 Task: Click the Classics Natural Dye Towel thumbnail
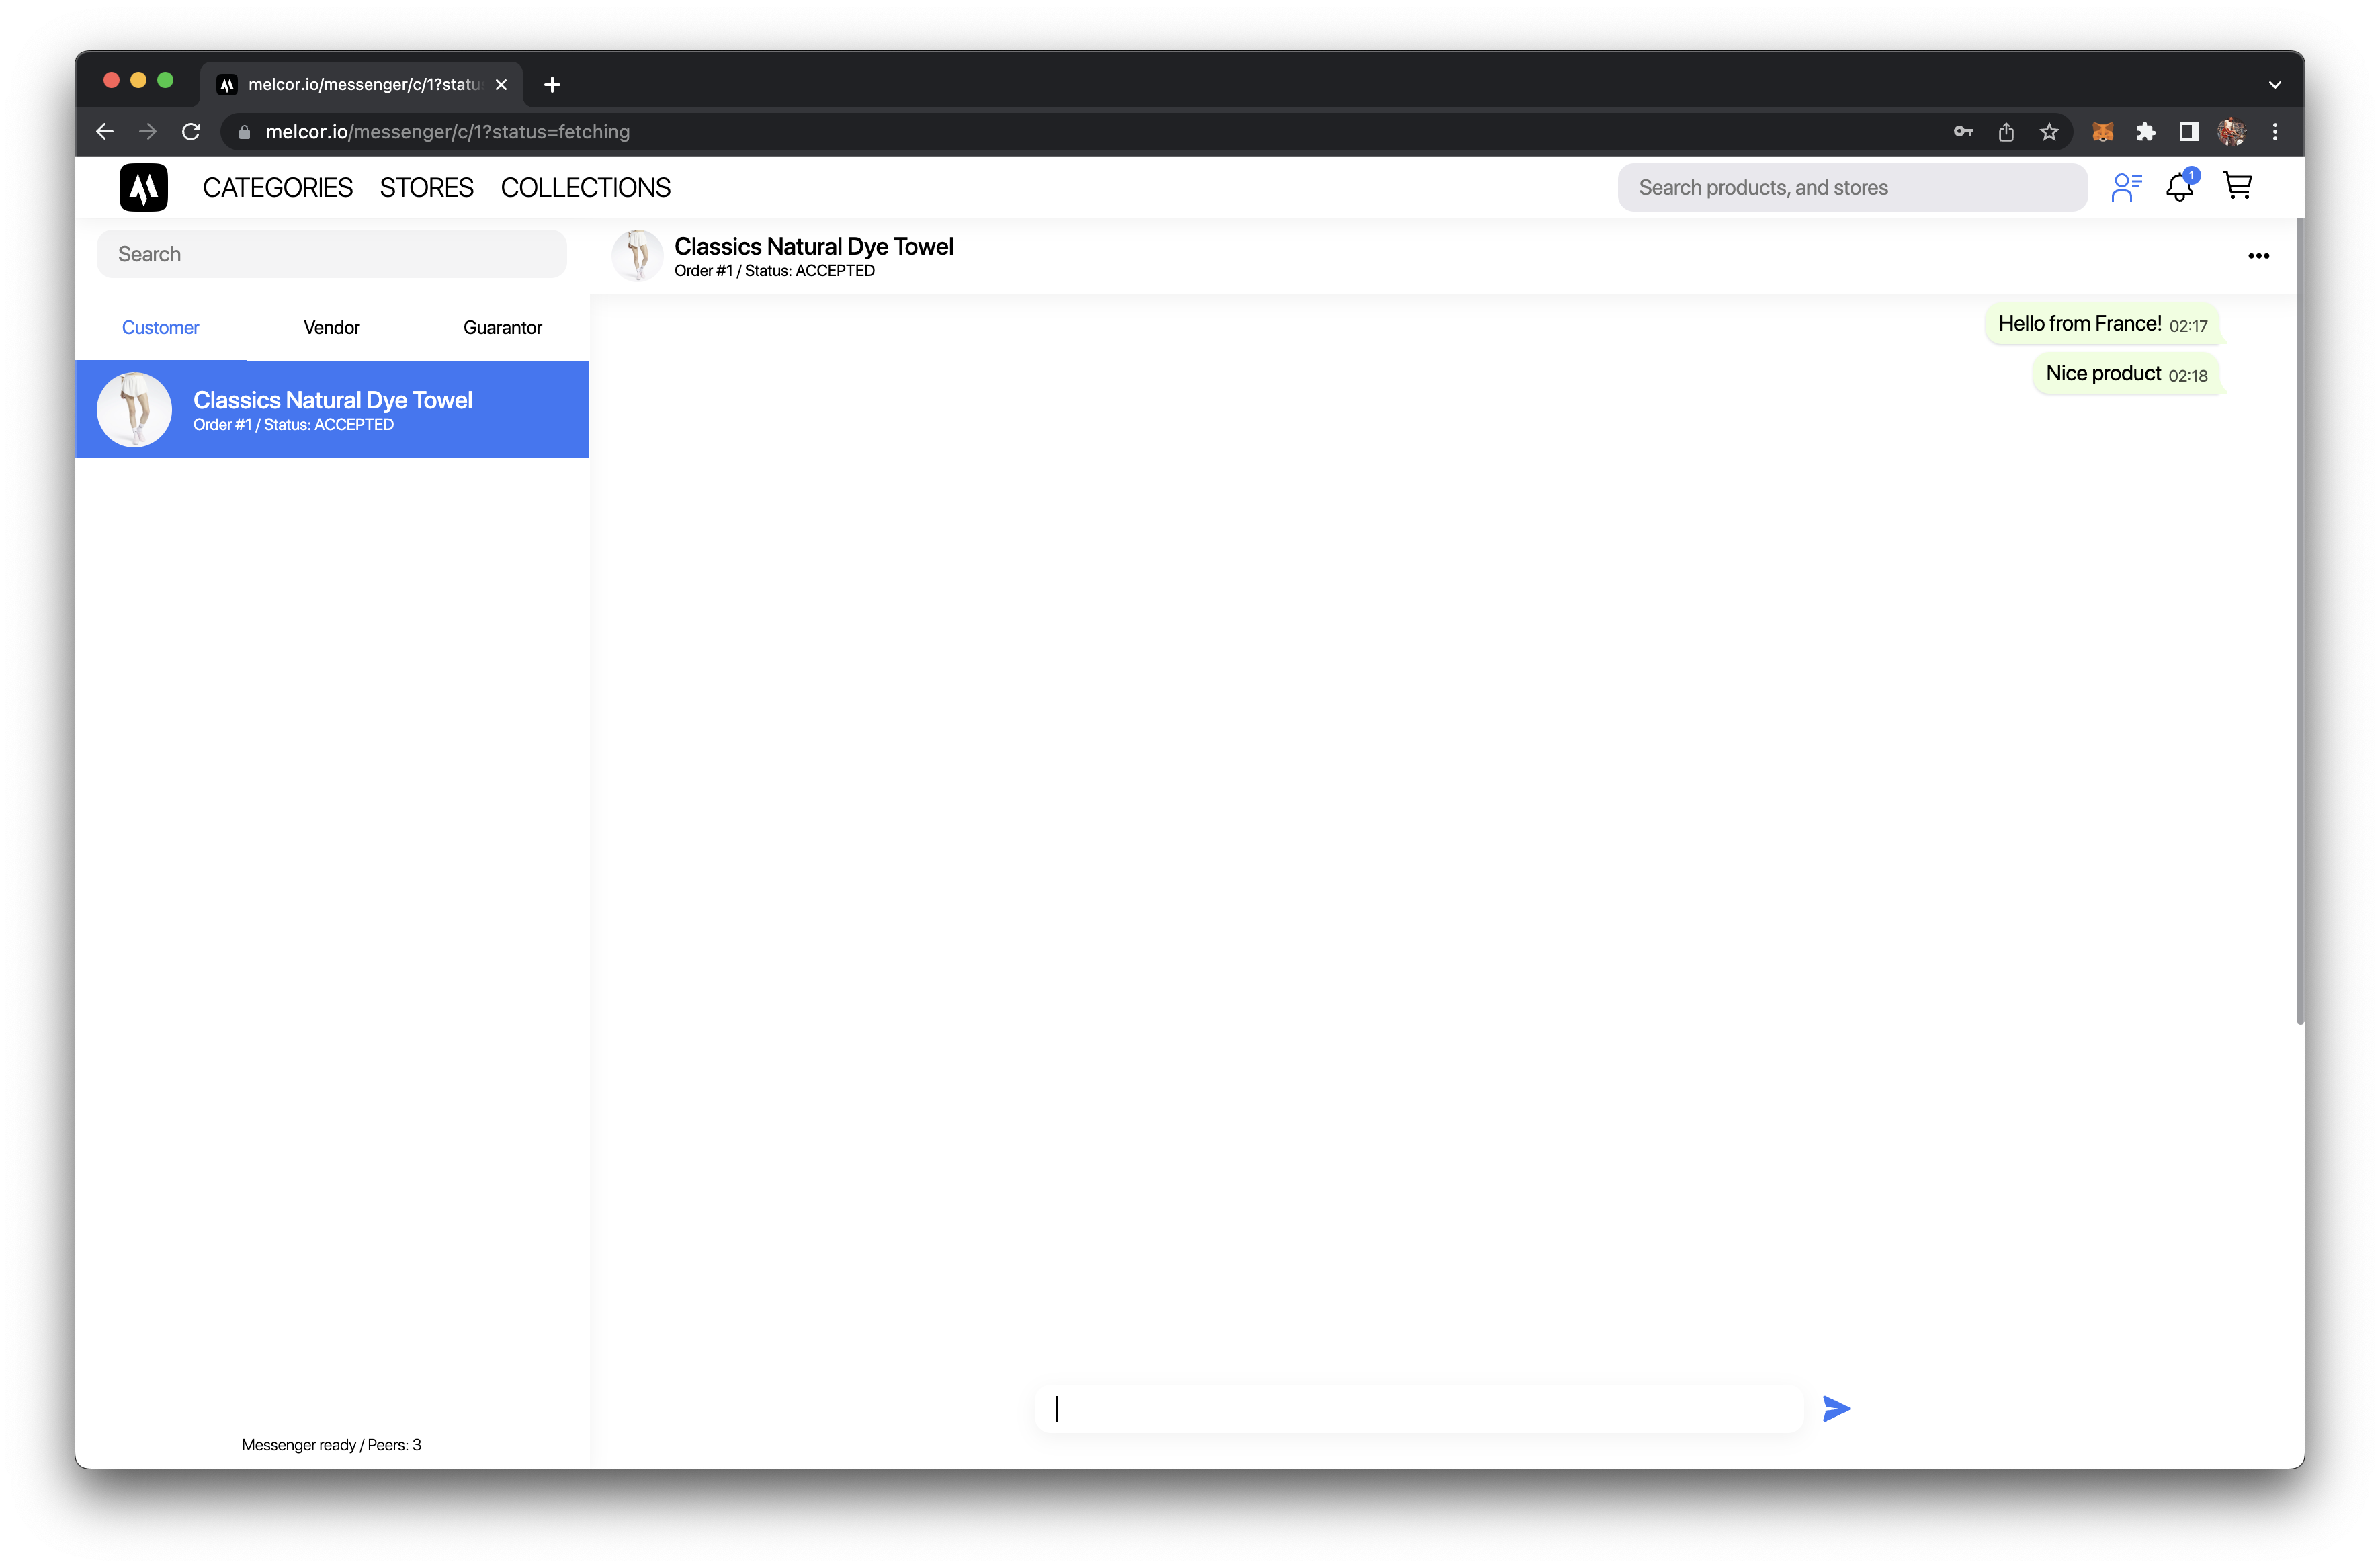click(135, 410)
